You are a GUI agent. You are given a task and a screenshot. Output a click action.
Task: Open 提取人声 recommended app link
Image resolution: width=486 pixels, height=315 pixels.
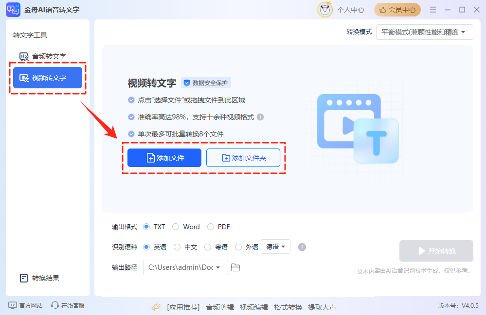pyautogui.click(x=322, y=307)
